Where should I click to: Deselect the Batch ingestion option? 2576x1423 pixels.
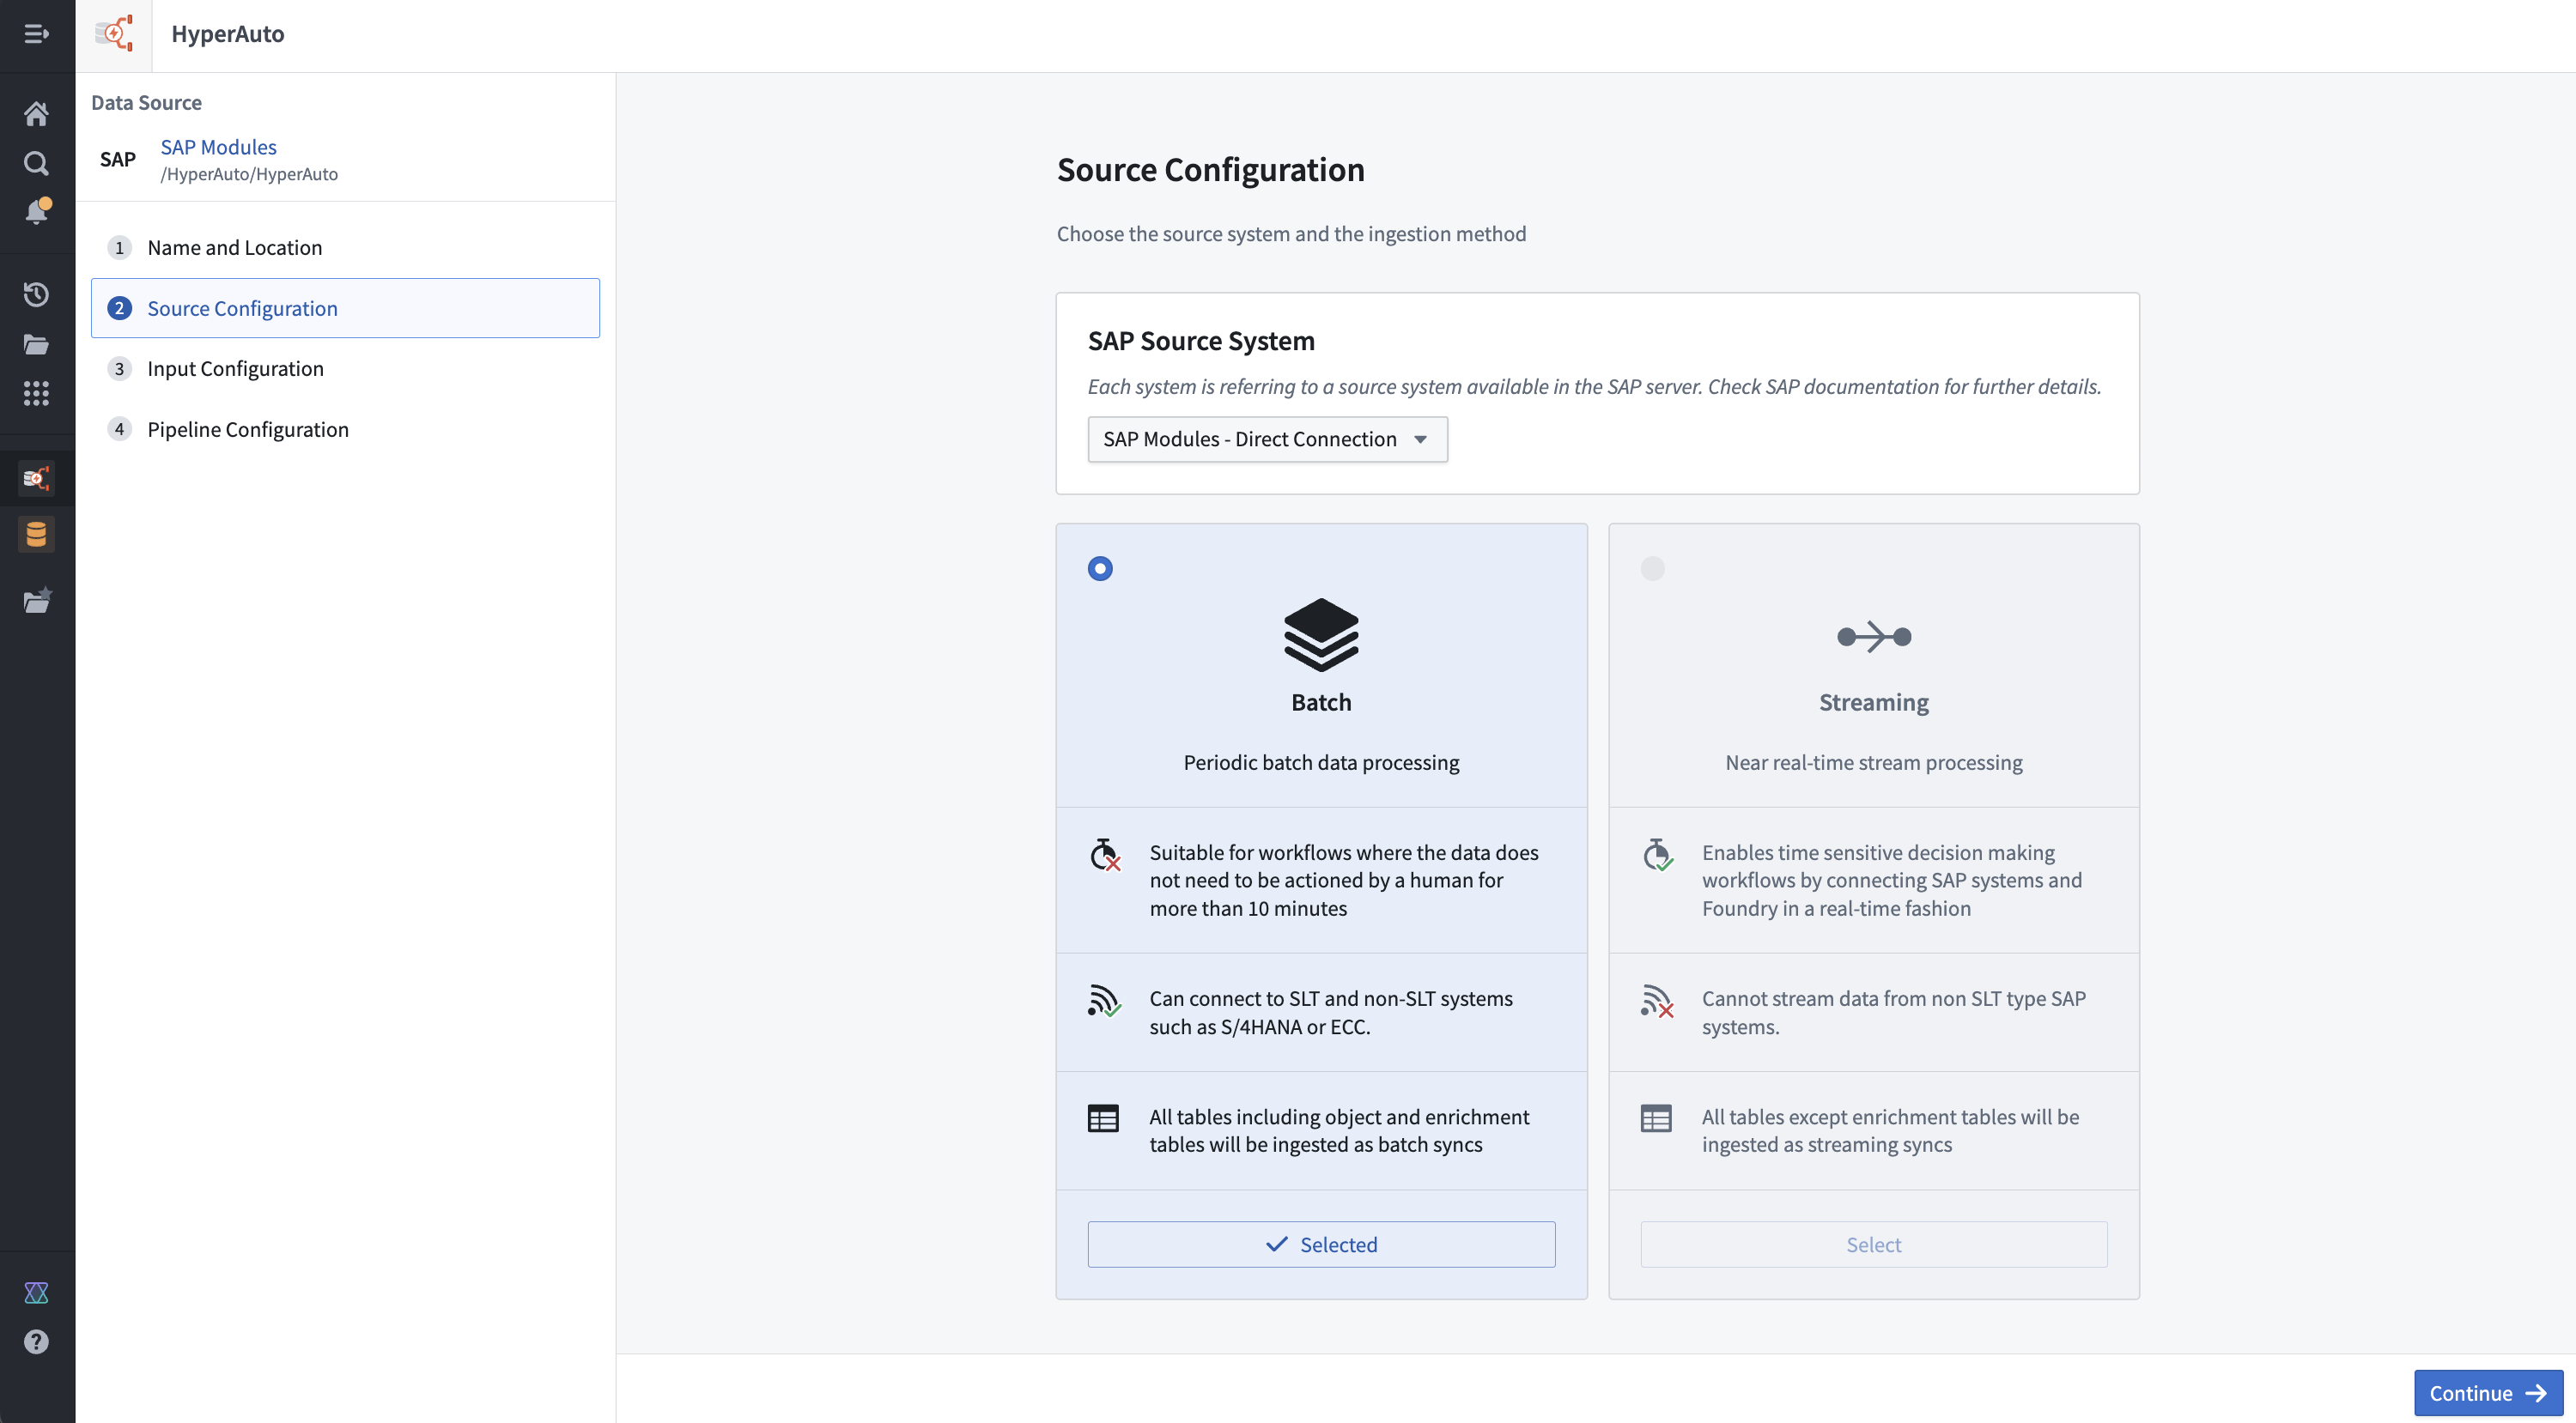pyautogui.click(x=1321, y=1244)
